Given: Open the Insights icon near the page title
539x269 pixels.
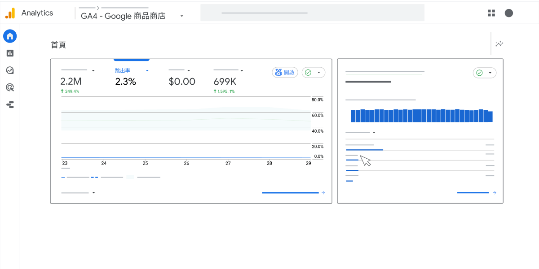Looking at the screenshot, I should 499,44.
